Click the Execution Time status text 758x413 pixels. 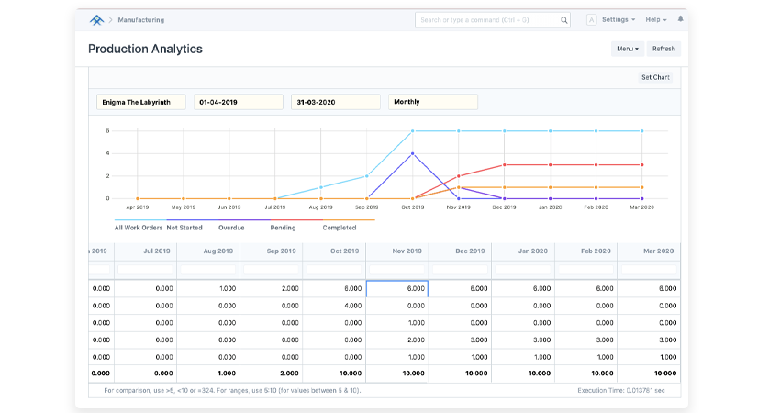(x=620, y=390)
